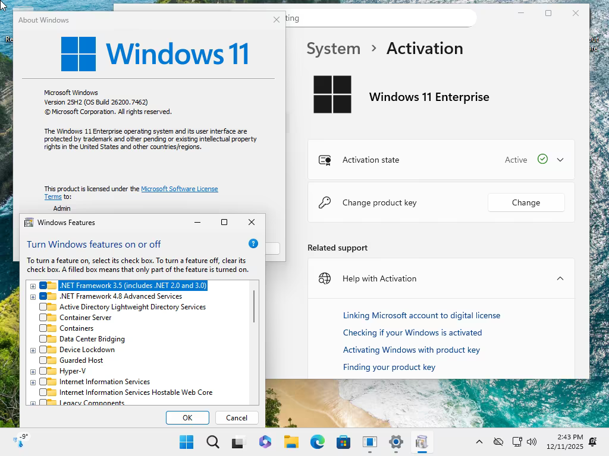The width and height of the screenshot is (609, 456).
Task: Click the Change product key icon
Action: [325, 202]
